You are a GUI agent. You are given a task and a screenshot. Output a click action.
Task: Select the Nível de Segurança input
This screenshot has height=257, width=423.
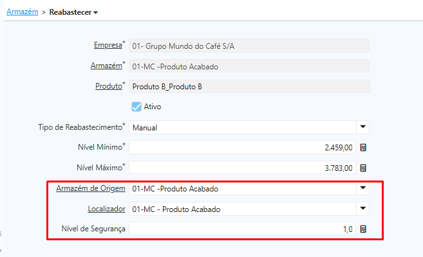click(x=242, y=229)
